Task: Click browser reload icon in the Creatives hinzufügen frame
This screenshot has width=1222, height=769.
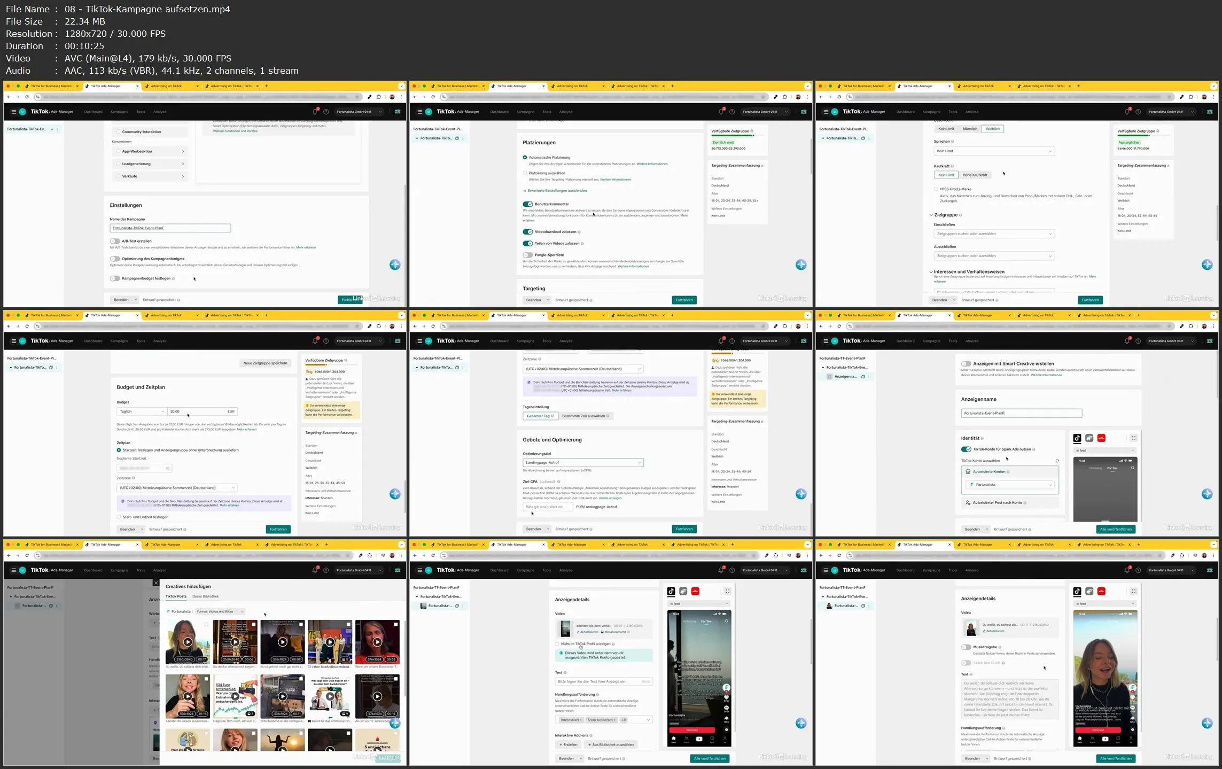Action: (x=27, y=555)
